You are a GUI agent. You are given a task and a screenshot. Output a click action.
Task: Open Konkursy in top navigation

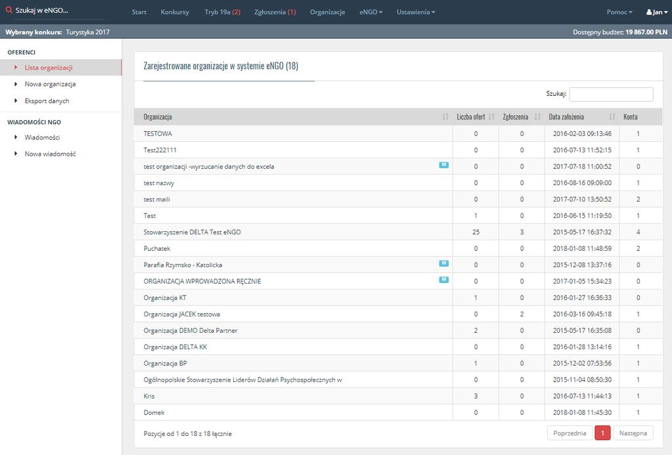[175, 12]
